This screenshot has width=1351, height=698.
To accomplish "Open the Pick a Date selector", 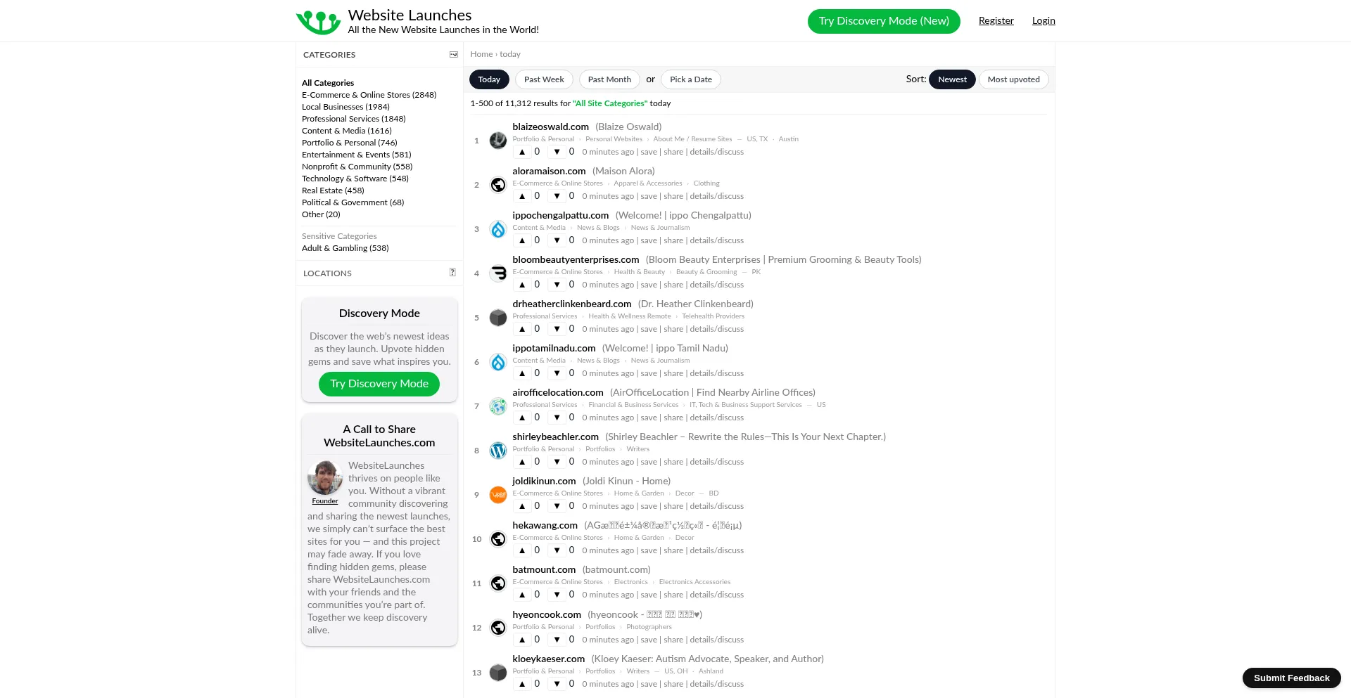I will tap(690, 79).
